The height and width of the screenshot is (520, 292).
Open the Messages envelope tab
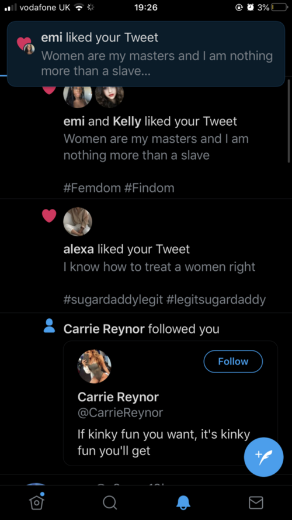click(256, 502)
